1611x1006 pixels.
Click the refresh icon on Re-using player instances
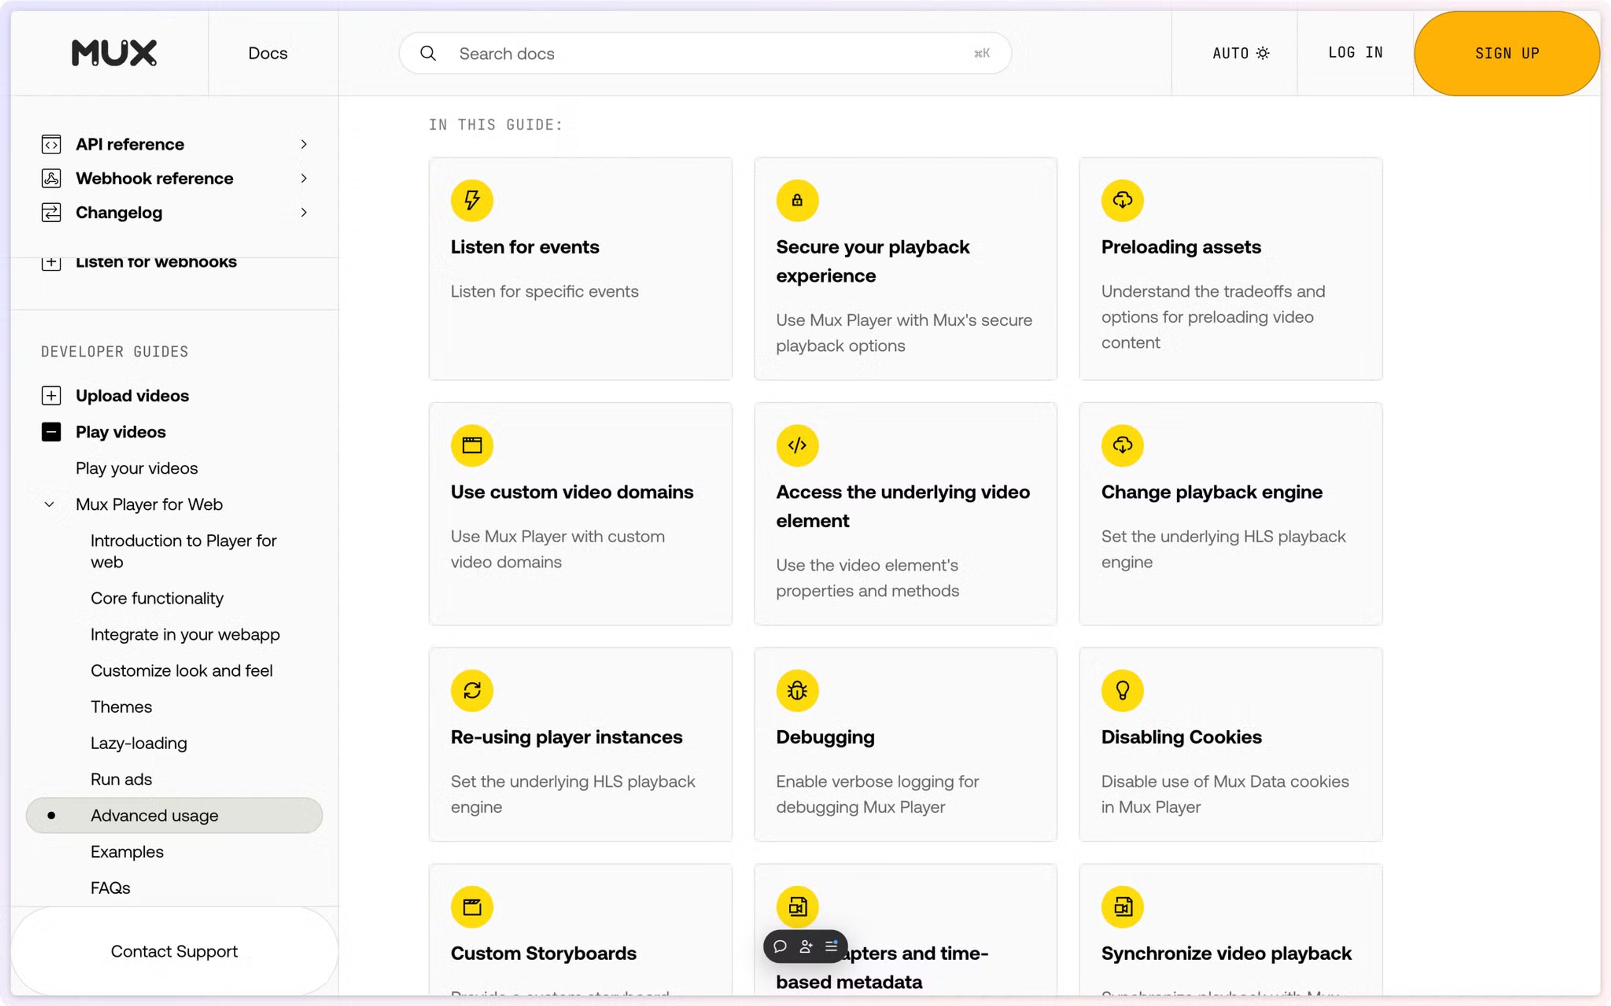coord(472,690)
